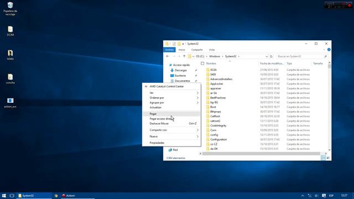
Task: Sort by the Tamaño column header
Action: tap(318, 64)
